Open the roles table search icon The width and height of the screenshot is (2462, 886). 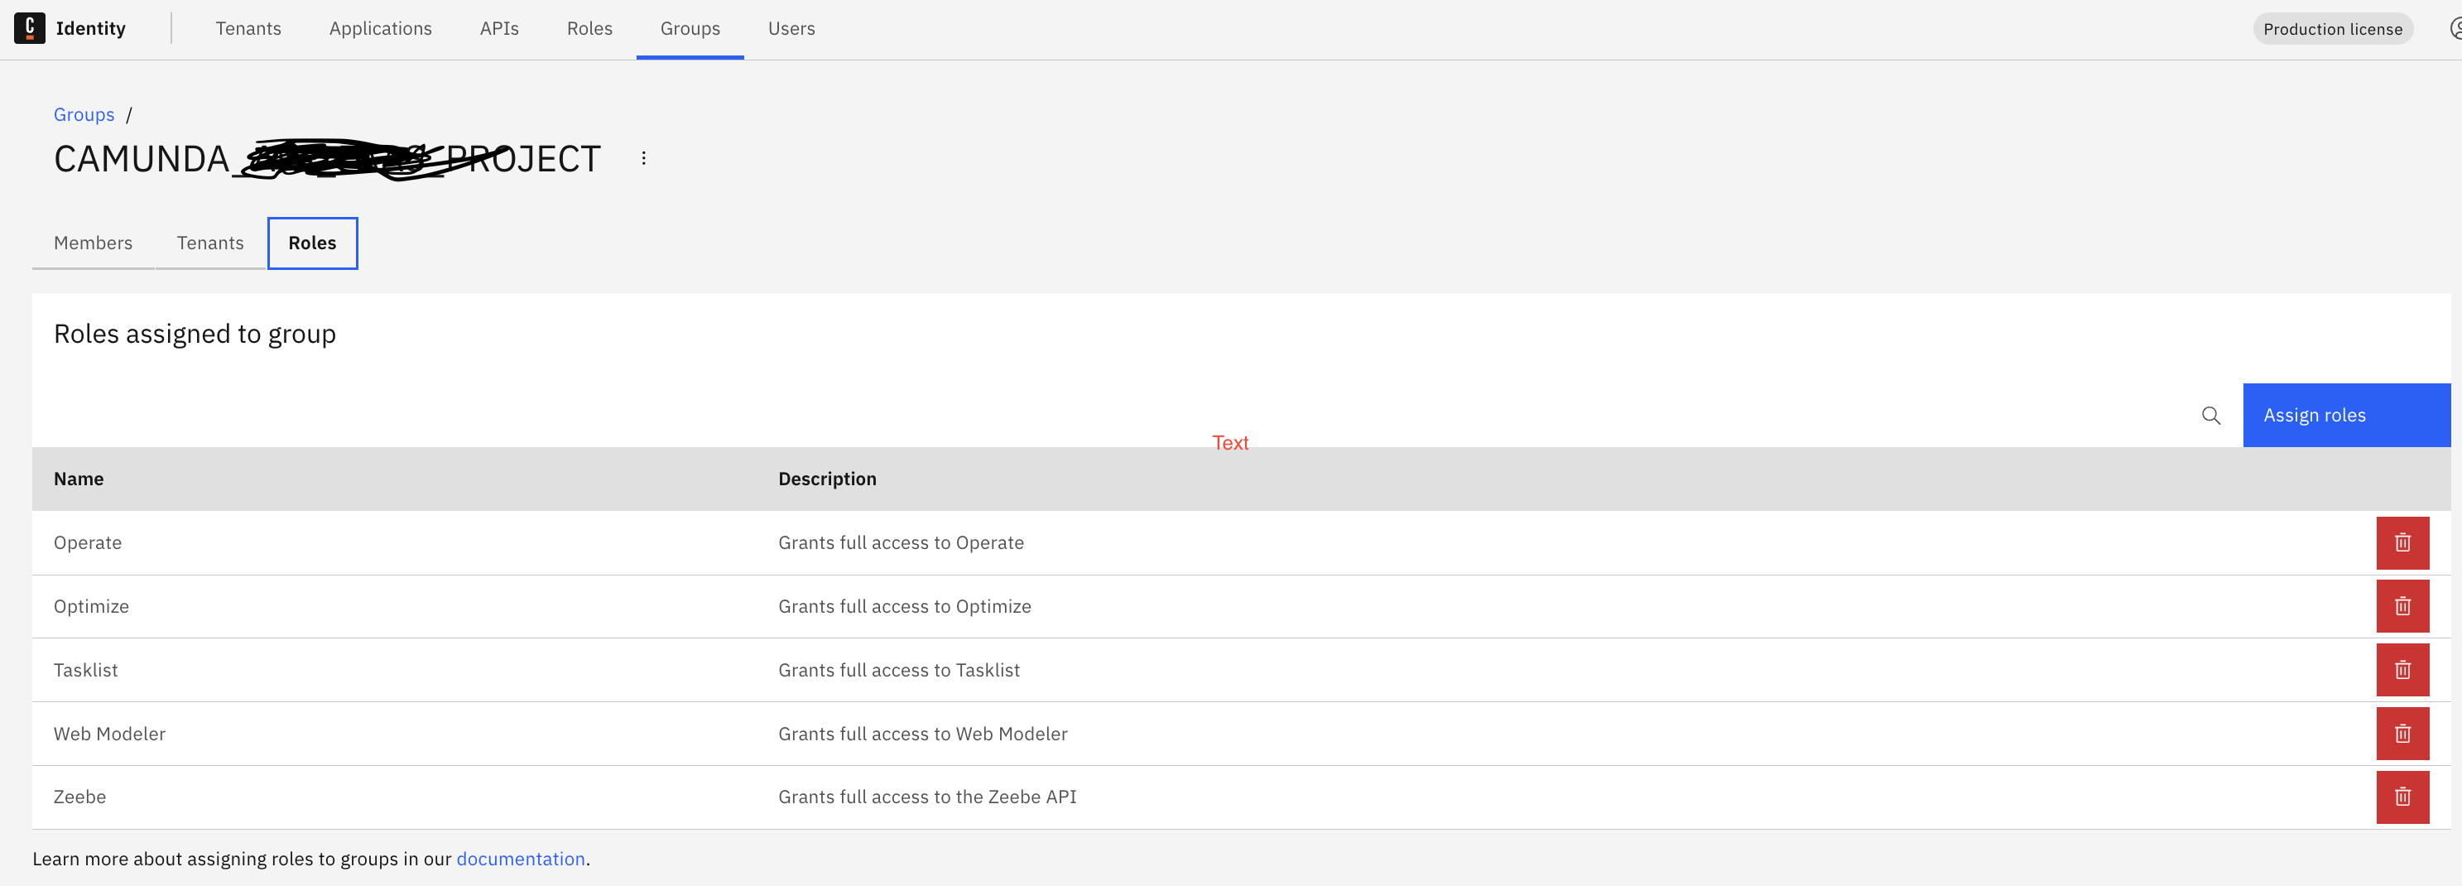point(2210,416)
